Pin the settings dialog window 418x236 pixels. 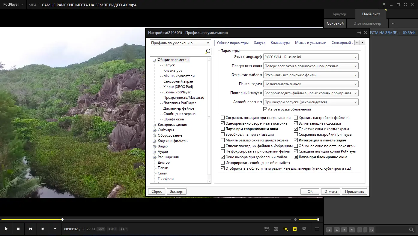pyautogui.click(x=359, y=33)
